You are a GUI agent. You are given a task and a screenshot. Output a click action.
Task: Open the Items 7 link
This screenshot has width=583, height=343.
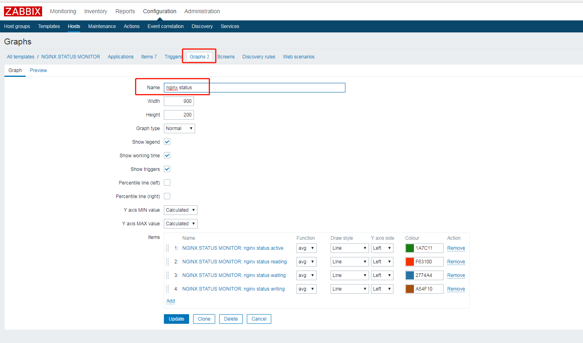[x=149, y=57]
